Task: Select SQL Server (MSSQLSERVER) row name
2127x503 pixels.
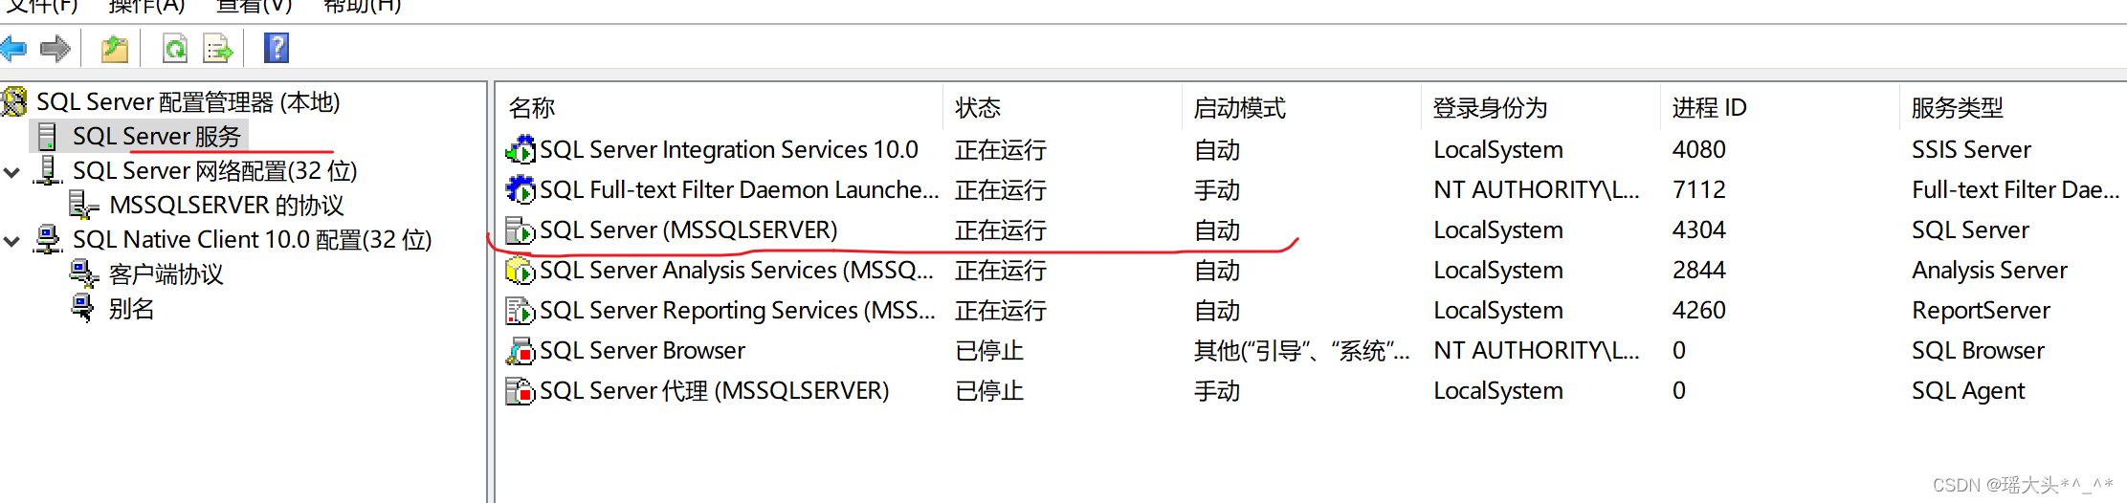Action: point(689,230)
